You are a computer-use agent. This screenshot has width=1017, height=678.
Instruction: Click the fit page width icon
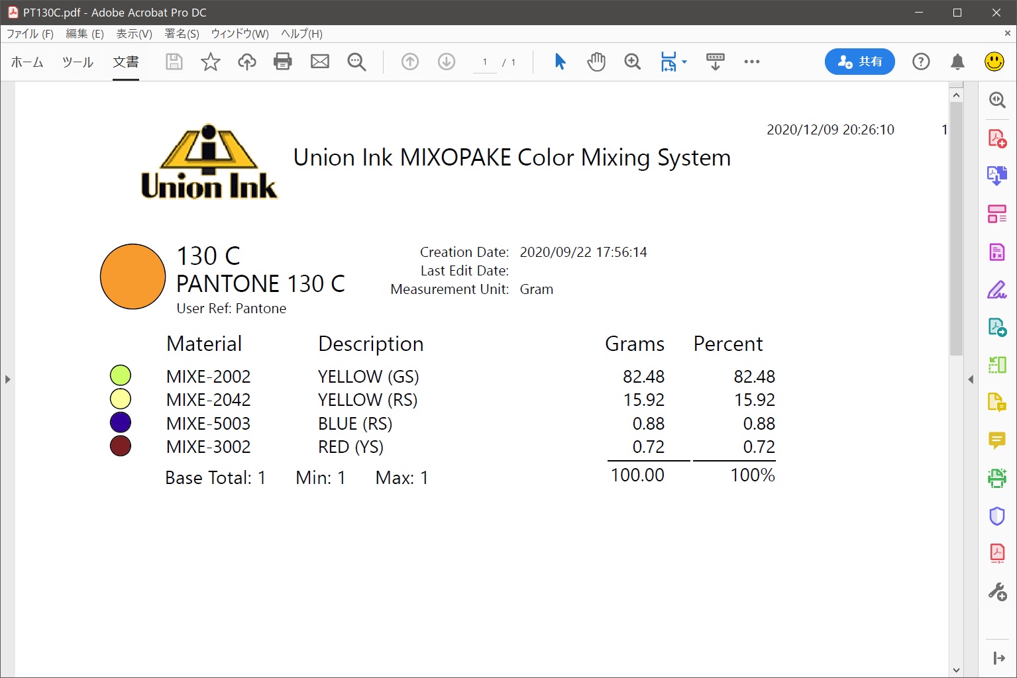[x=669, y=62]
